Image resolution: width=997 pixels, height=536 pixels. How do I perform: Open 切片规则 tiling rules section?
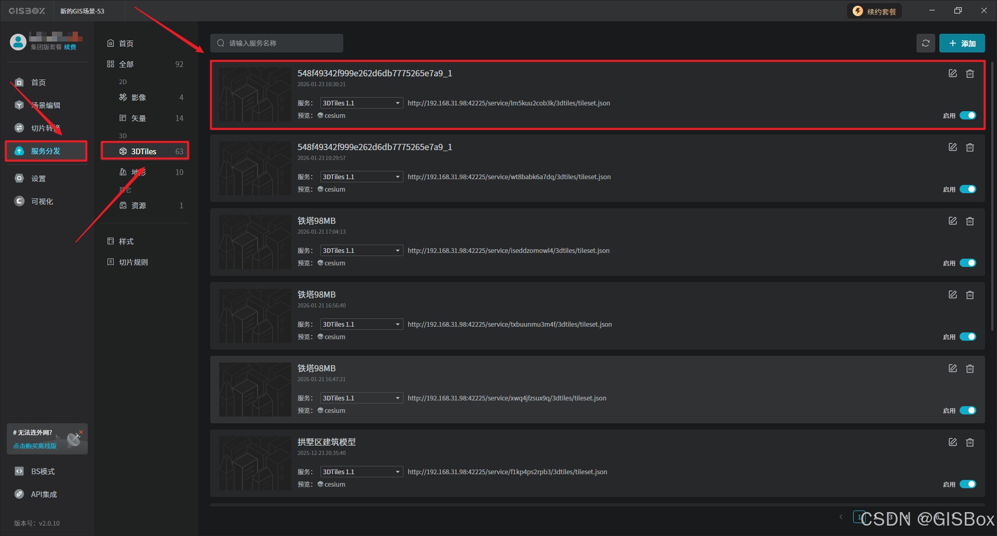(x=133, y=262)
